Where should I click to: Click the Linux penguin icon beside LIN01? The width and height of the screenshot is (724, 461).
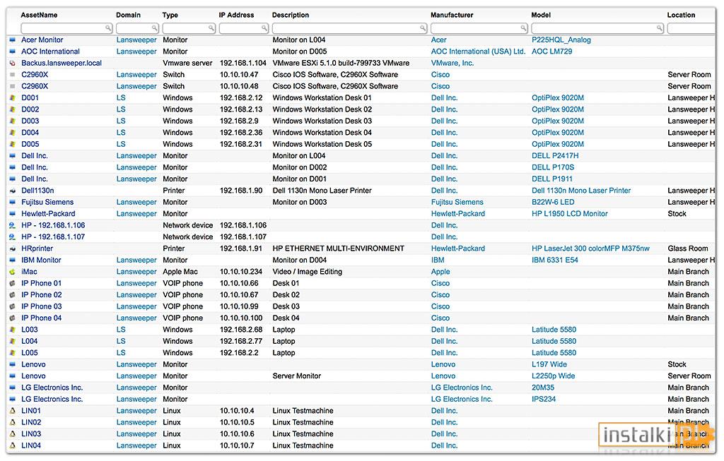click(13, 411)
